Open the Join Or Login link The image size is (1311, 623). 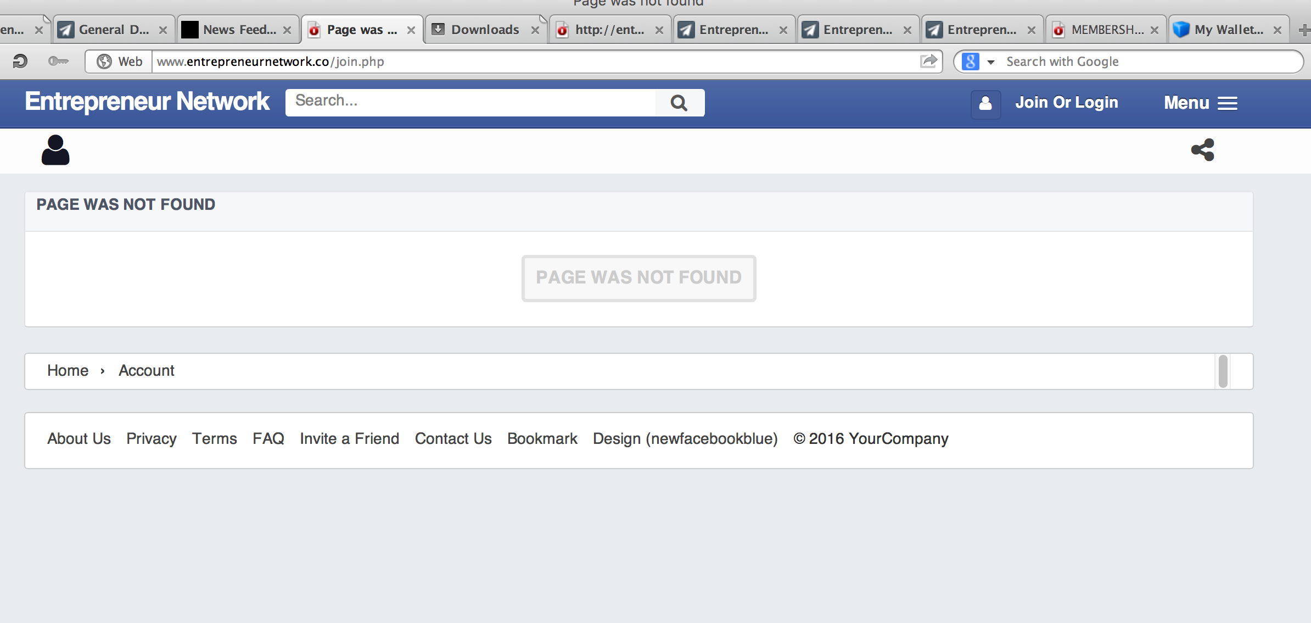click(1066, 103)
